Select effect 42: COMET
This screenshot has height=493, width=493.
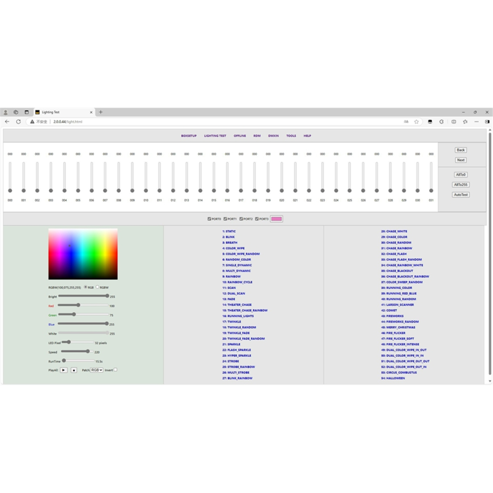coord(389,310)
